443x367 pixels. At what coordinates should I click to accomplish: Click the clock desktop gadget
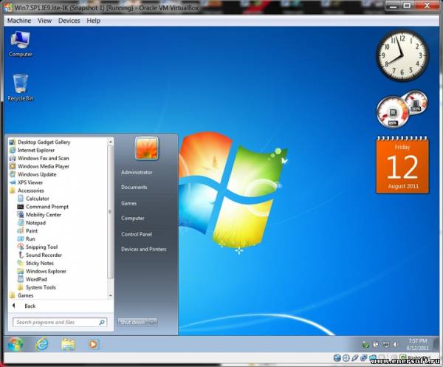point(402,55)
